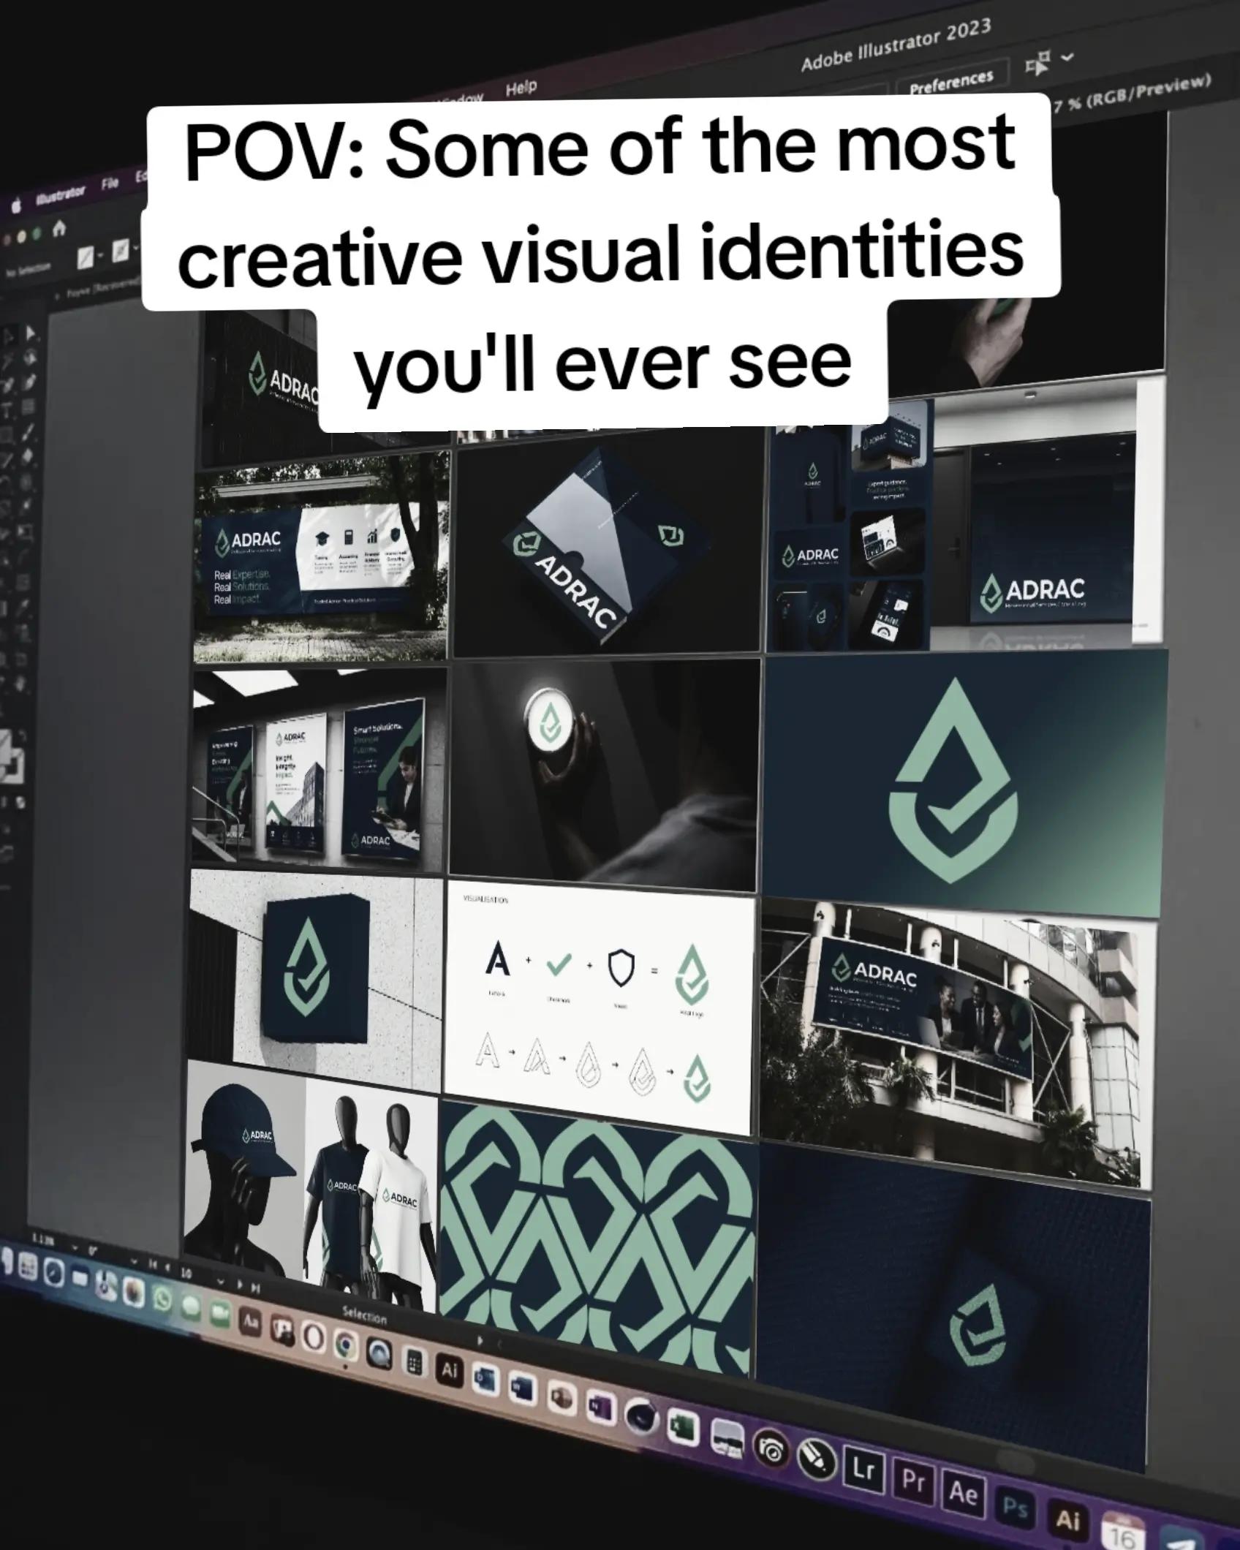This screenshot has width=1240, height=1550.
Task: Open the Illustrator application menu
Action: tap(61, 196)
